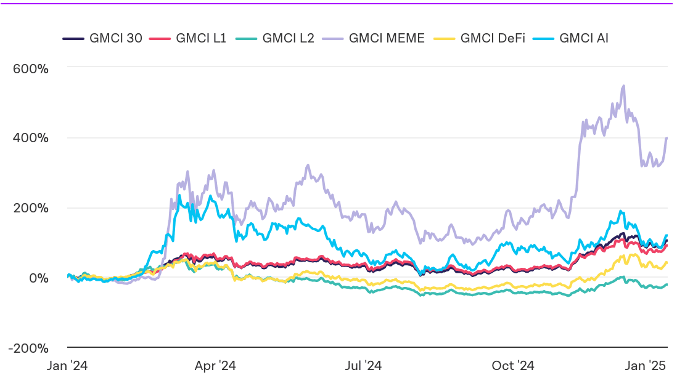Image resolution: width=677 pixels, height=378 pixels.
Task: Click the Jan '24 x-axis label
Action: point(67,366)
